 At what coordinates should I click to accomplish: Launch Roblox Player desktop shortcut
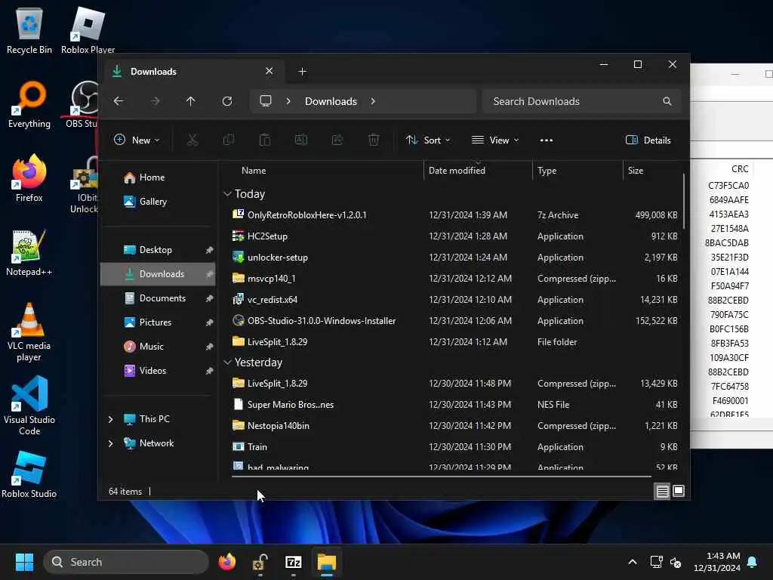[x=88, y=30]
